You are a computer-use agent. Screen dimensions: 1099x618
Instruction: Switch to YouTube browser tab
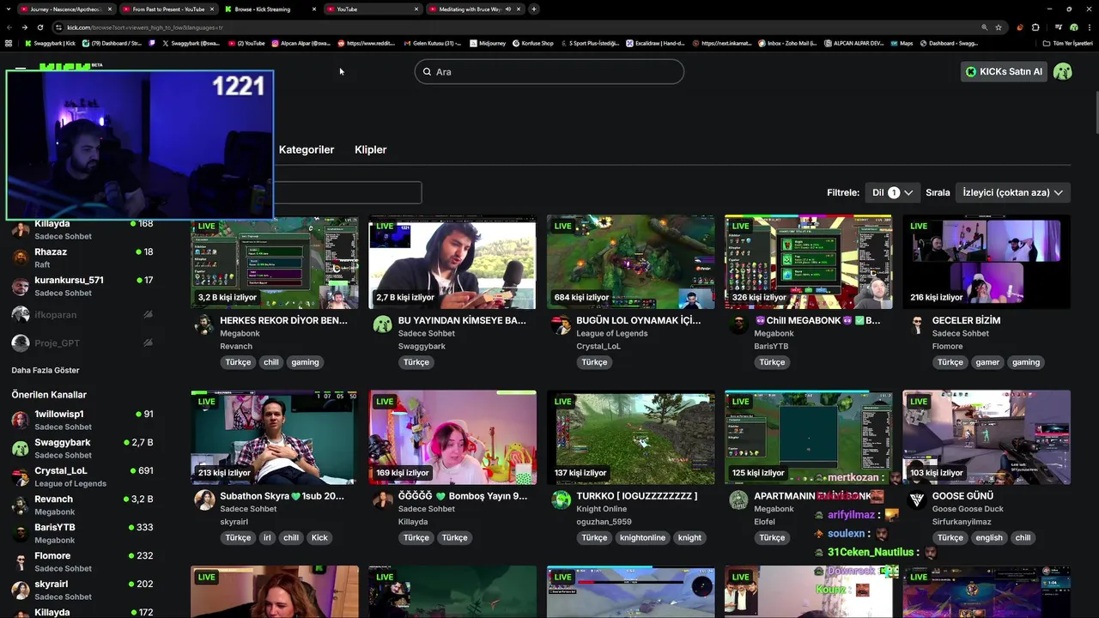[373, 9]
